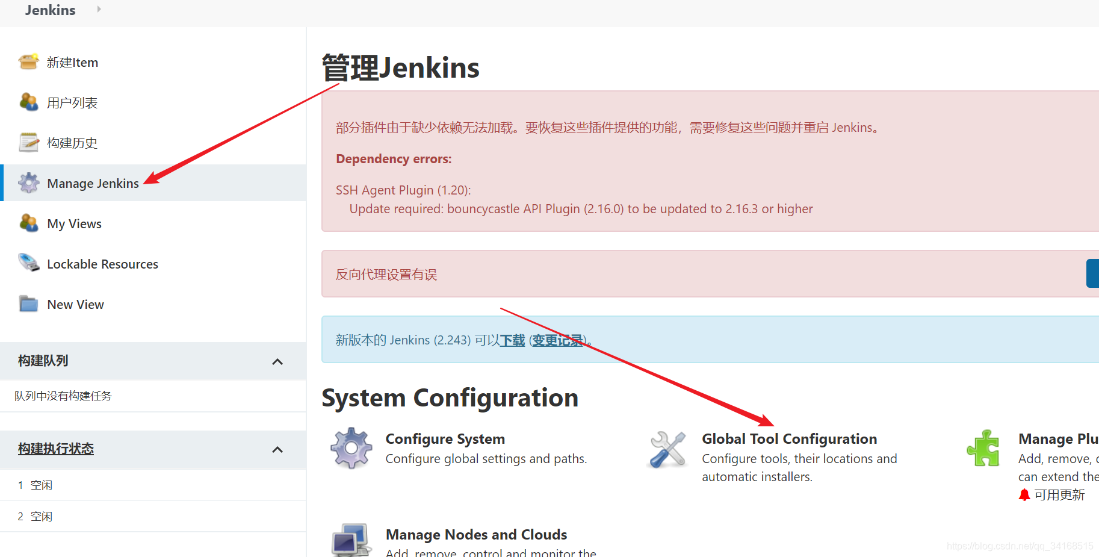Click the 管理Jenkins page heading
Screen dimensions: 1099x557
point(401,67)
